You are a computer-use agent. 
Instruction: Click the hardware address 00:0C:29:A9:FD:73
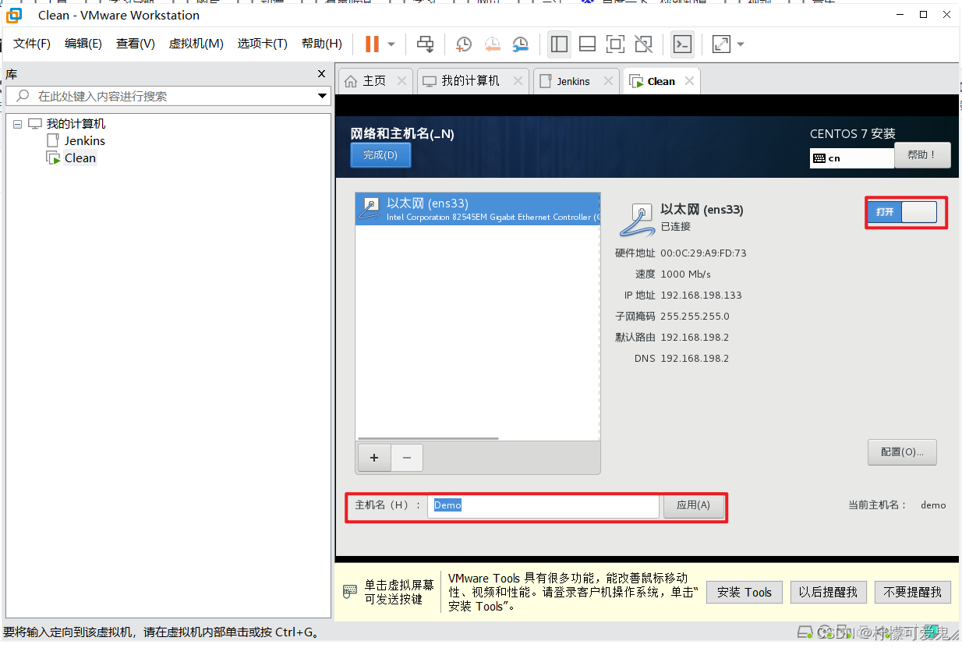pyautogui.click(x=703, y=253)
